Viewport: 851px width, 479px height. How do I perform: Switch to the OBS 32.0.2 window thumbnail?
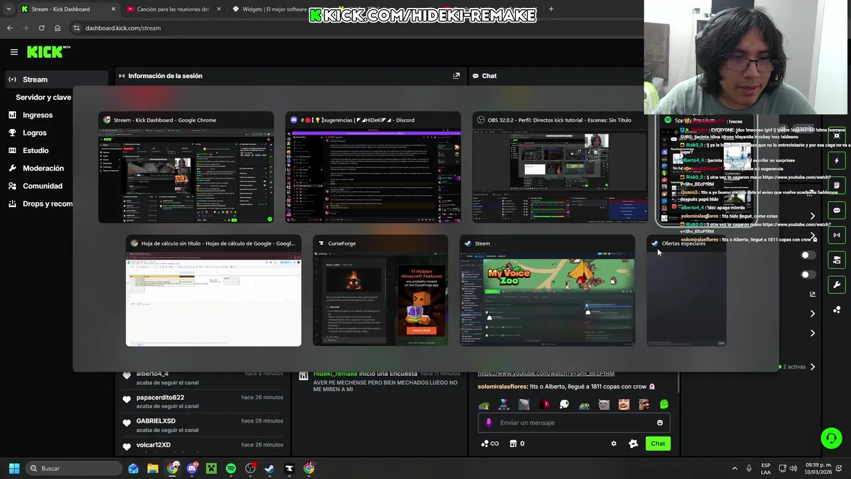(560, 168)
